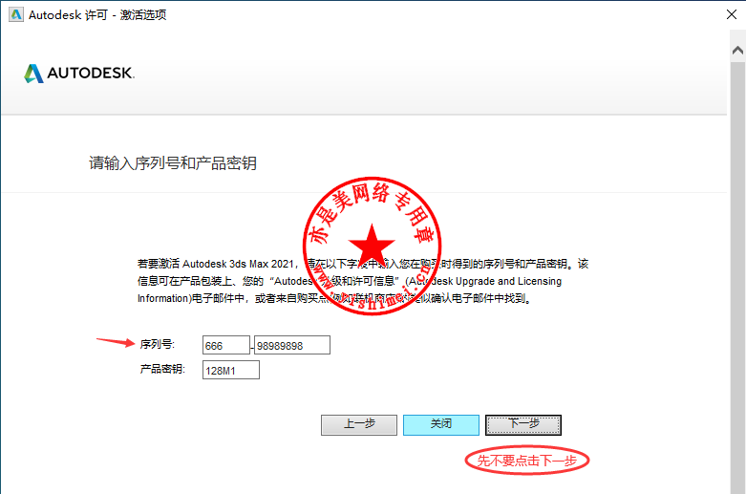746x494 pixels.
Task: Click the 产品密钥 label text
Action: tap(162, 369)
